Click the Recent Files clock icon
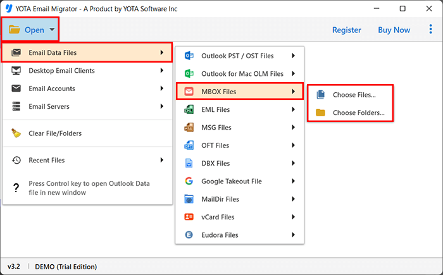This screenshot has width=443, height=275. pos(16,160)
